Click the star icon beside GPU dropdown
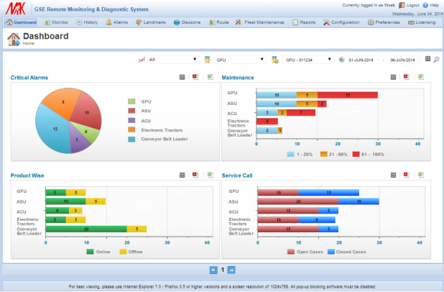The image size is (444, 292). pos(208,60)
